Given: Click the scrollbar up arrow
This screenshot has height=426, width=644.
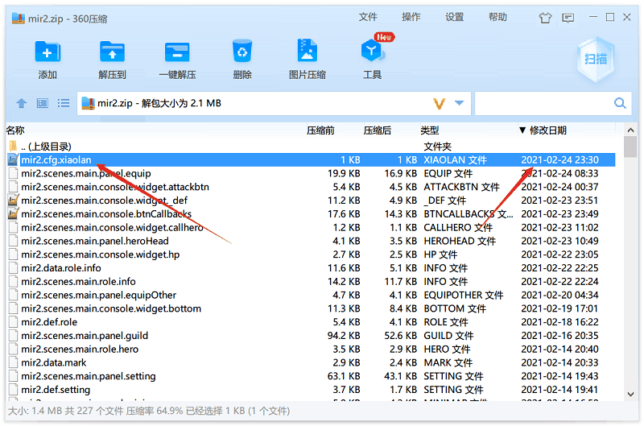Looking at the screenshot, I should point(630,130).
